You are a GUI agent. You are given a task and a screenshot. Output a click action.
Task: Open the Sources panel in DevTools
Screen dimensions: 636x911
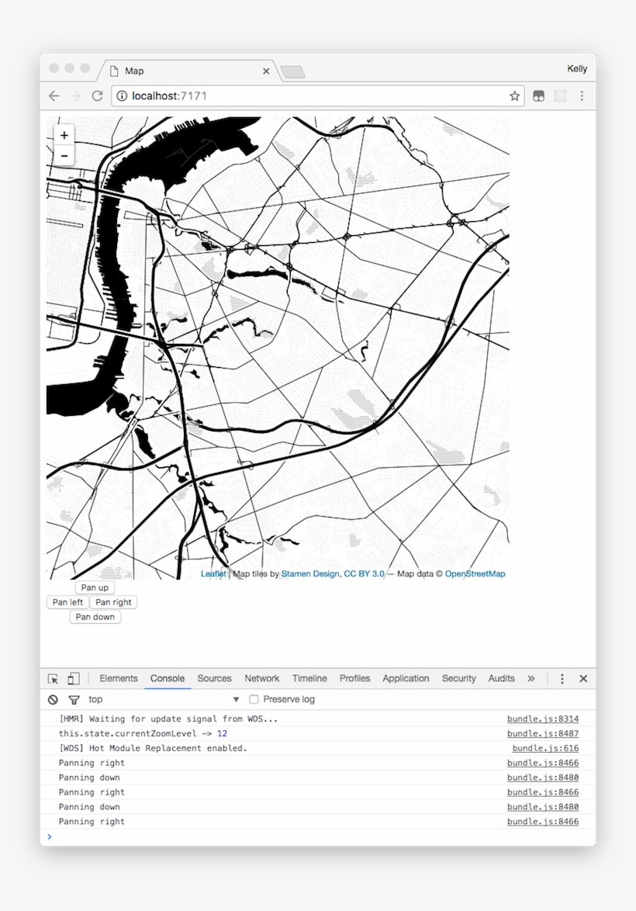click(214, 678)
